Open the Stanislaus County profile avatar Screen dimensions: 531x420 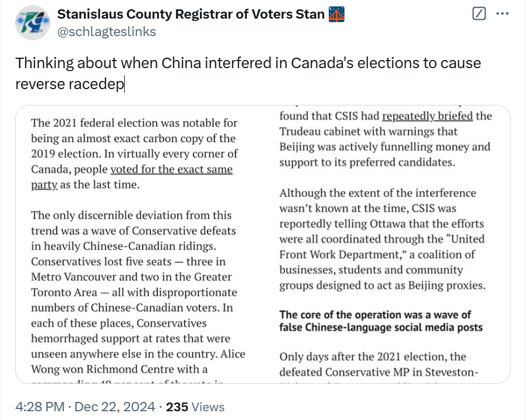[33, 22]
